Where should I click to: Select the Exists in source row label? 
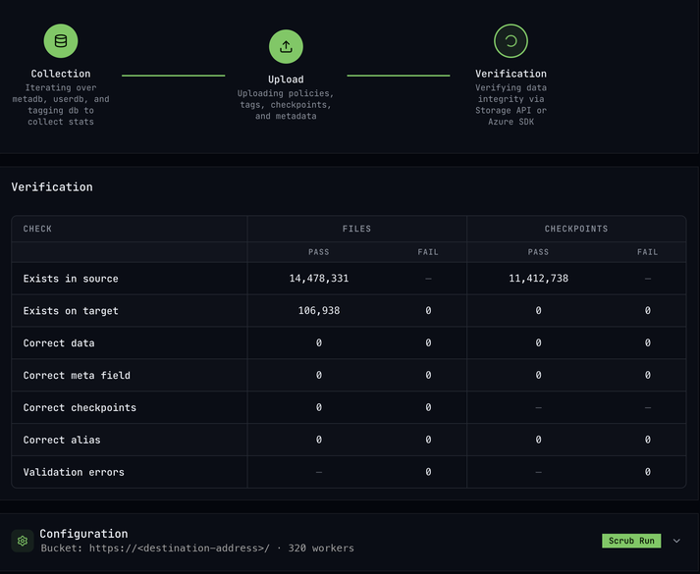(x=71, y=279)
